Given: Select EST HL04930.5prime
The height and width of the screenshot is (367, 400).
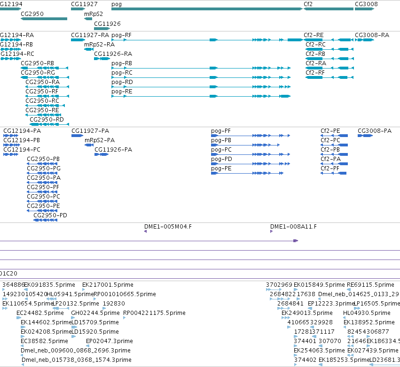Looking at the screenshot, I should 345,318.
